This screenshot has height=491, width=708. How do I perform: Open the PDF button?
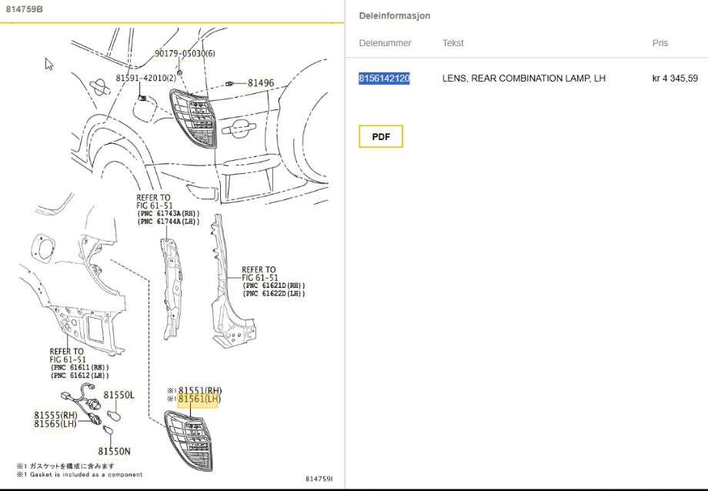click(381, 136)
